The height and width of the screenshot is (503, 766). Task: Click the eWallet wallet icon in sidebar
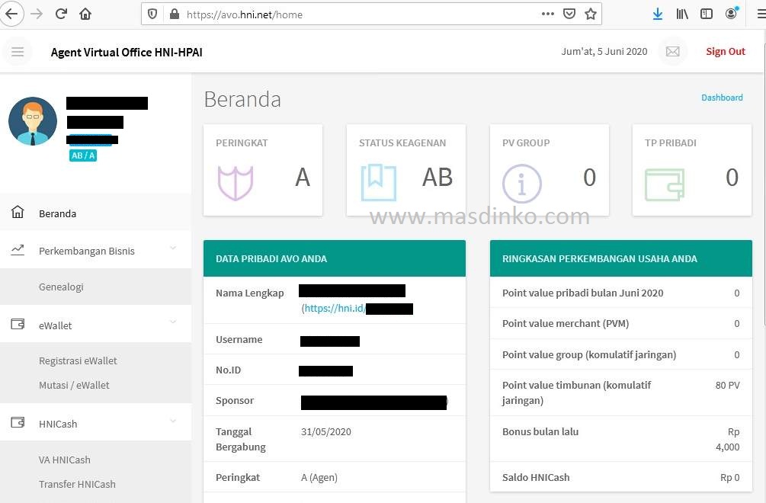tap(17, 323)
